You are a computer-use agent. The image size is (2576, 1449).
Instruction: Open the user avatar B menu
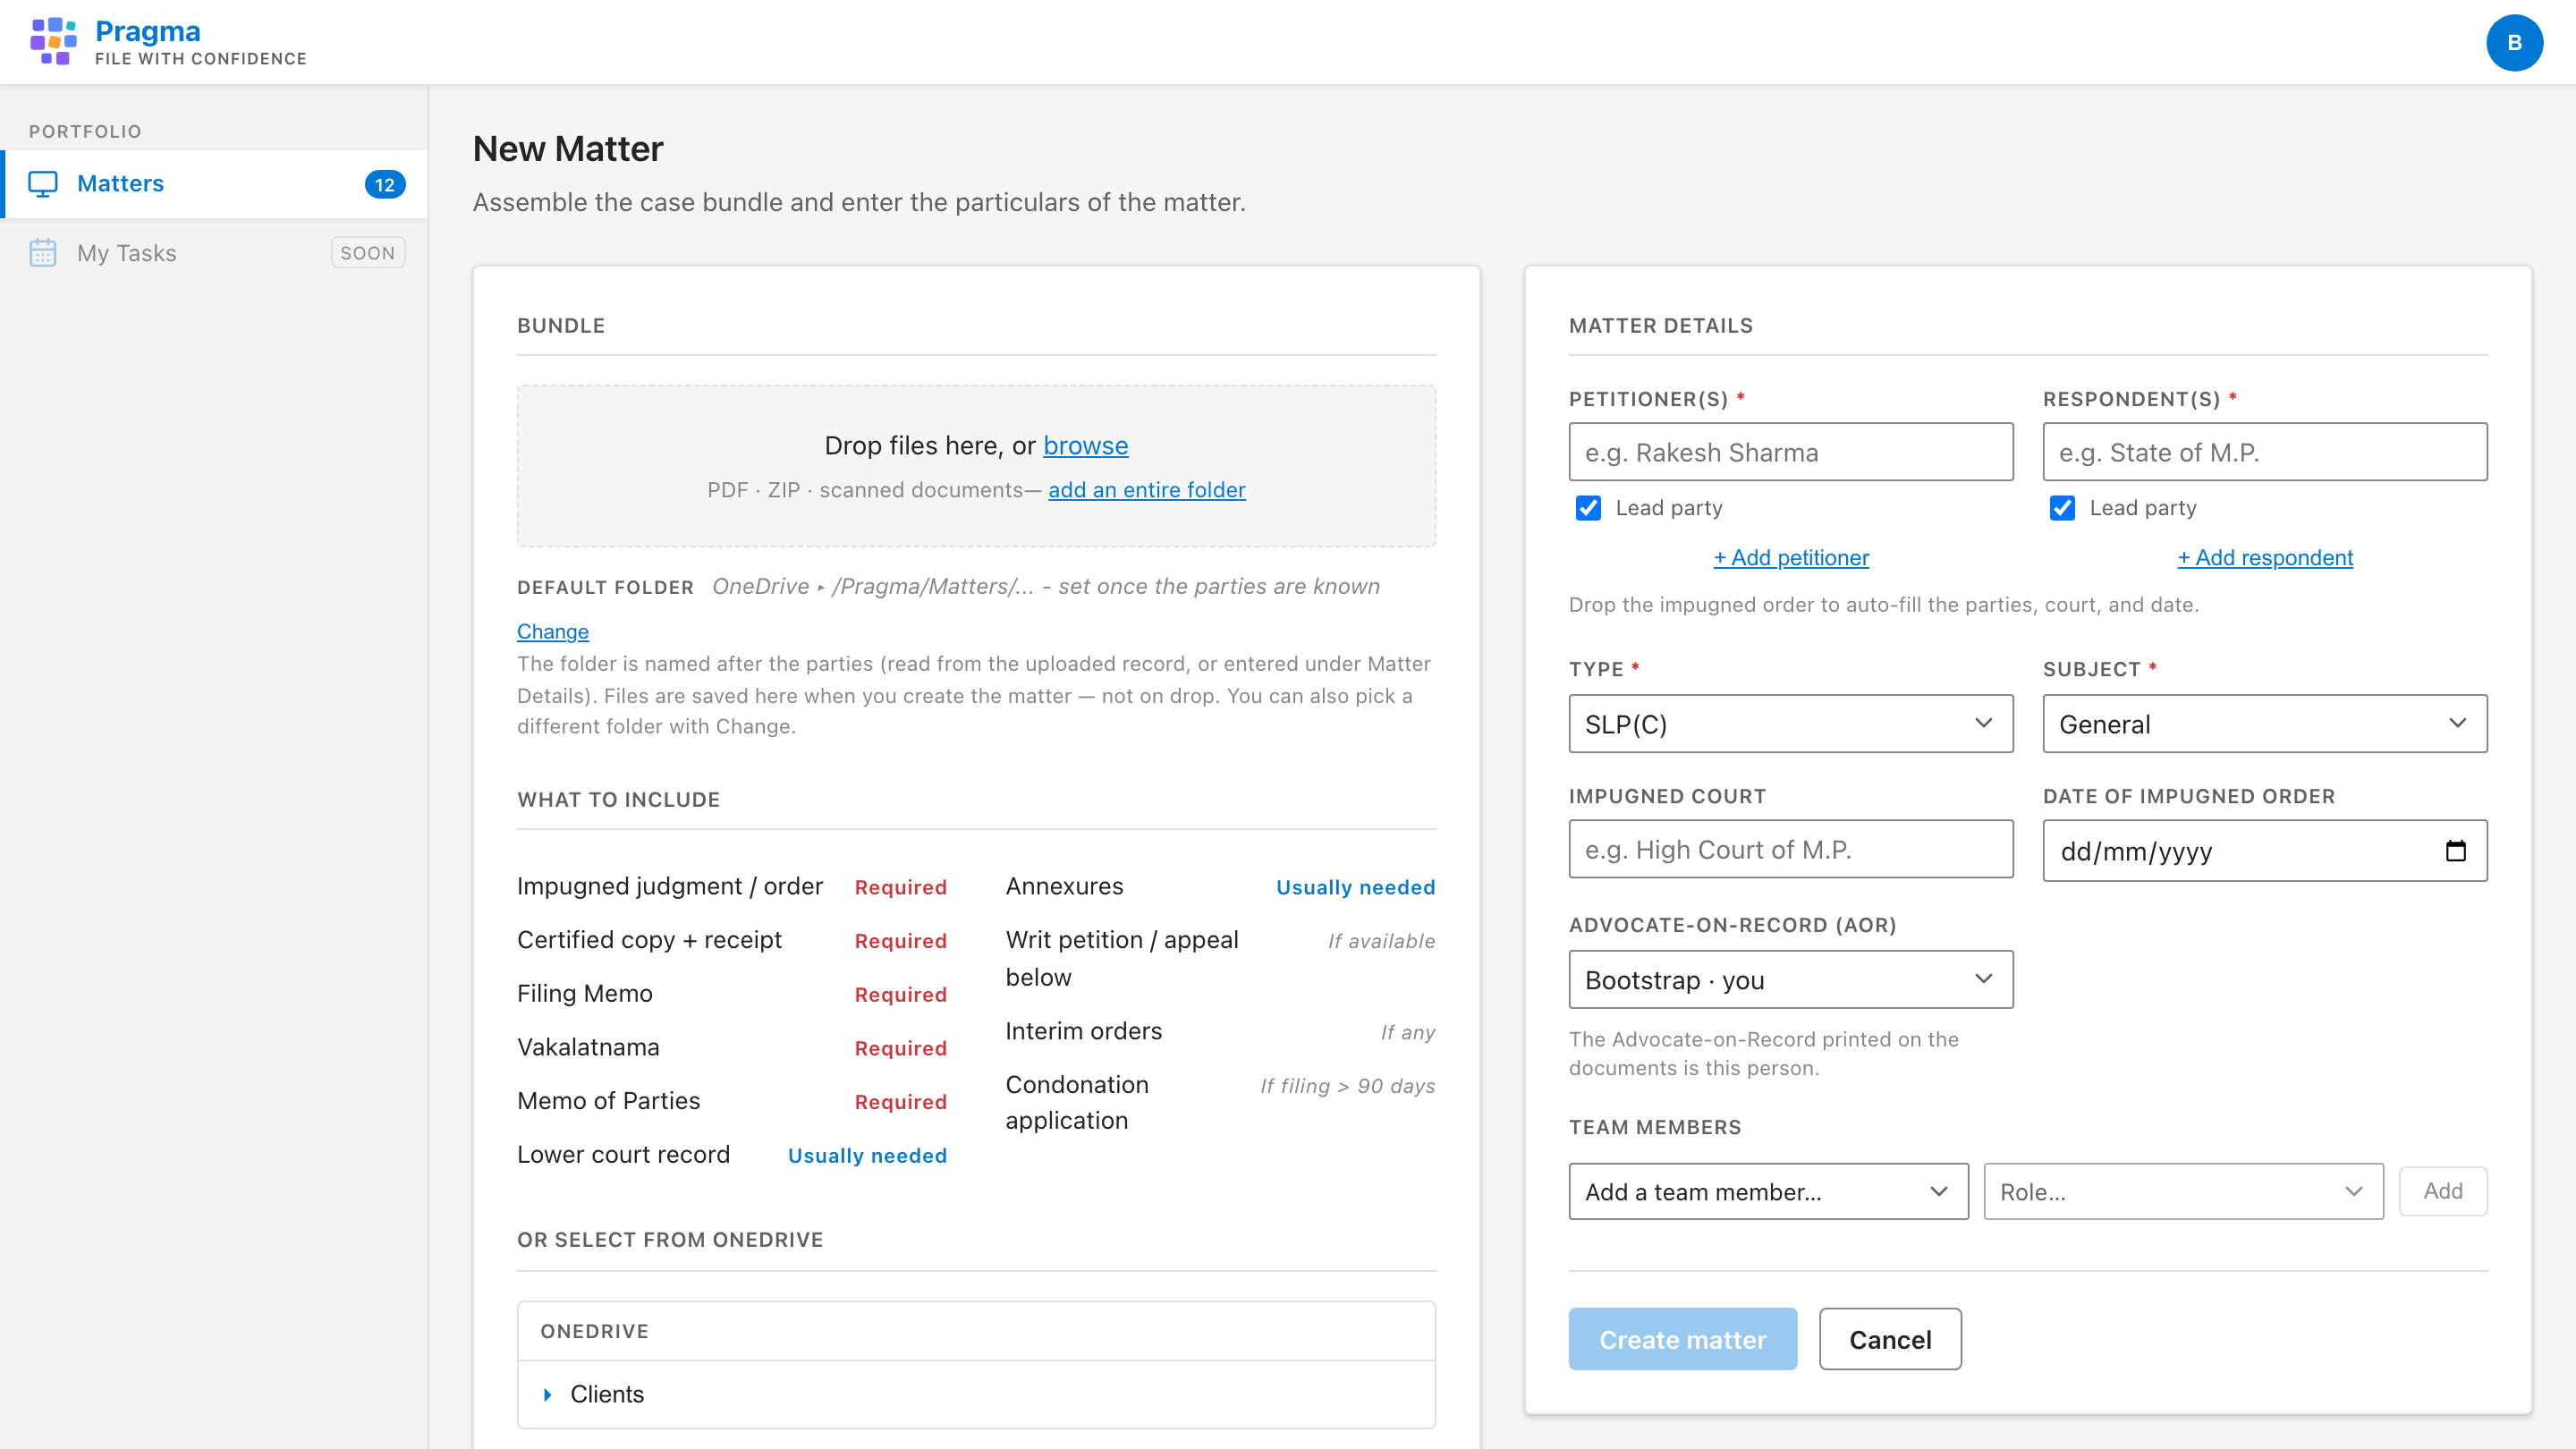(x=2514, y=42)
